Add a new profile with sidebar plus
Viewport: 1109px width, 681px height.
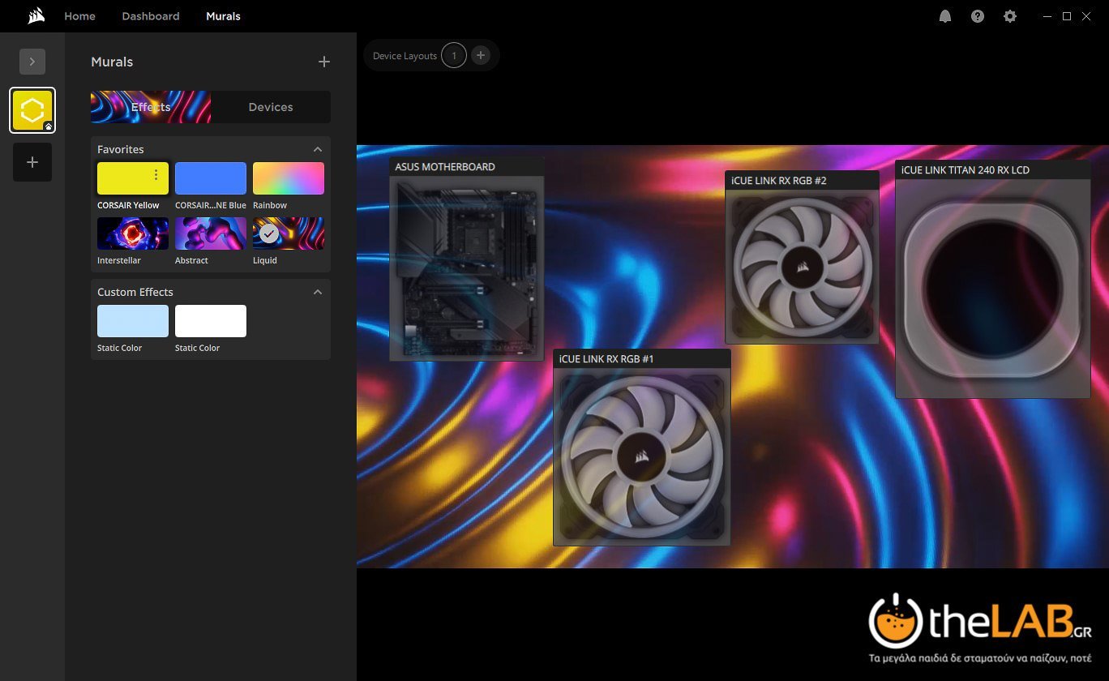pos(32,162)
